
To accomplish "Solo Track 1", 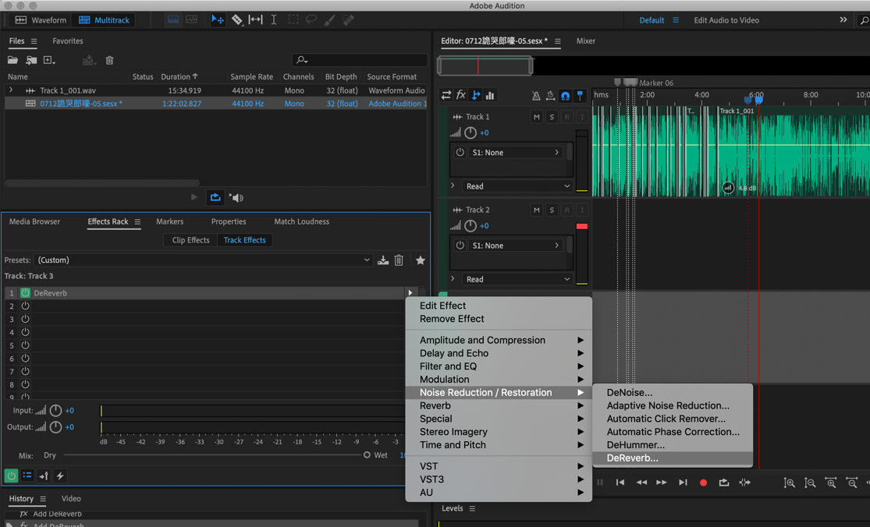I will pyautogui.click(x=552, y=117).
